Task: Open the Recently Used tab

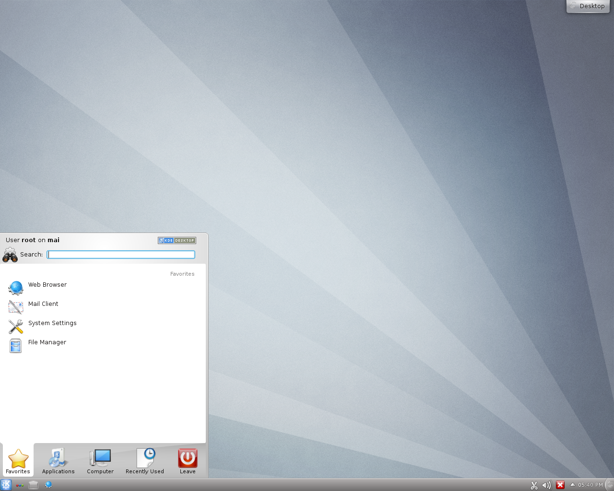Action: tap(144, 461)
